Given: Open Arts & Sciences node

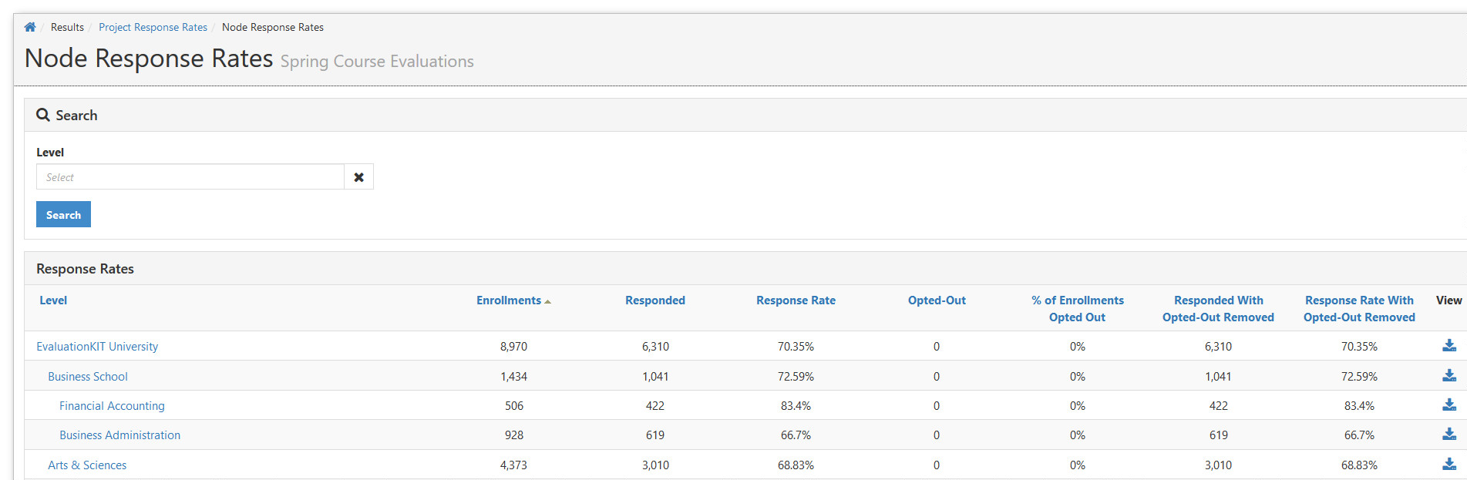Looking at the screenshot, I should 87,465.
